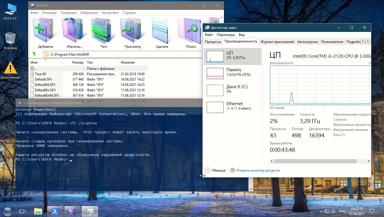The height and width of the screenshot is (217, 384).
Task: Collapse Task Manager with the Меньше button
Action: pos(215,170)
